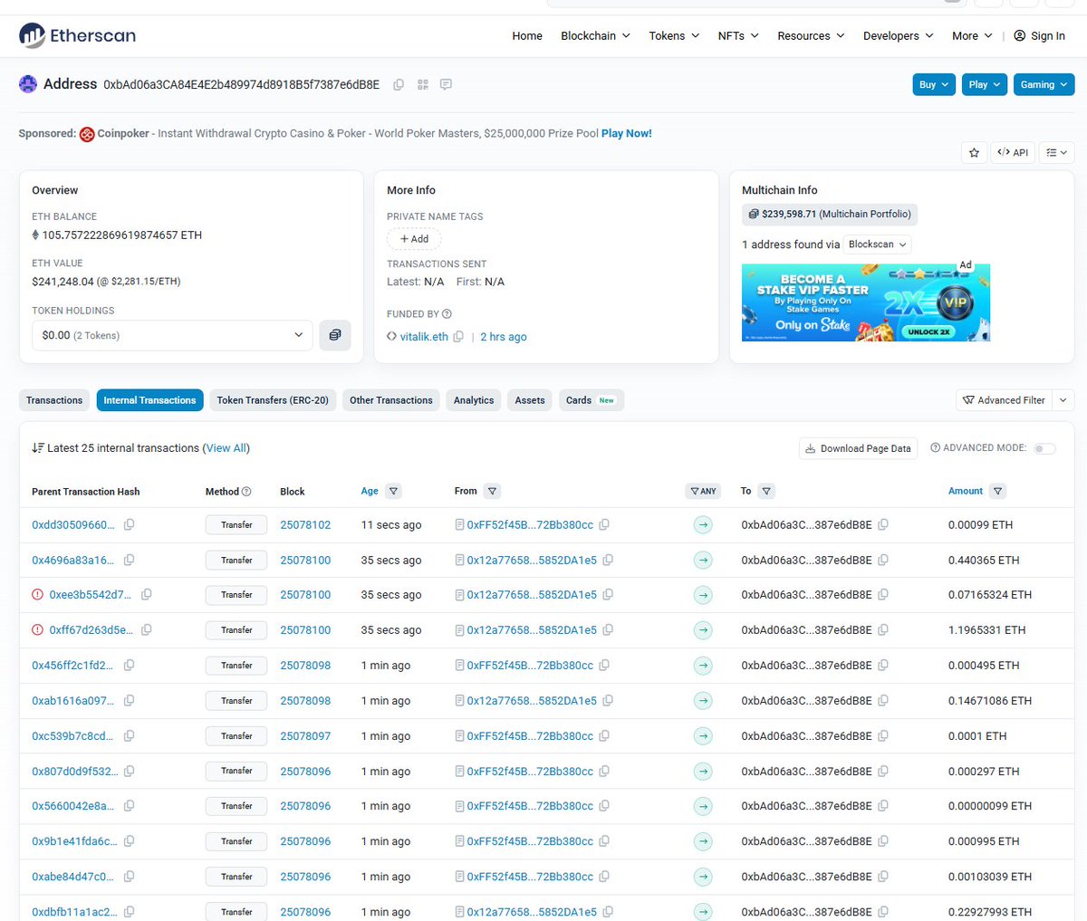Open the comment icon beside the address
Image resolution: width=1087 pixels, height=921 pixels.
(446, 84)
